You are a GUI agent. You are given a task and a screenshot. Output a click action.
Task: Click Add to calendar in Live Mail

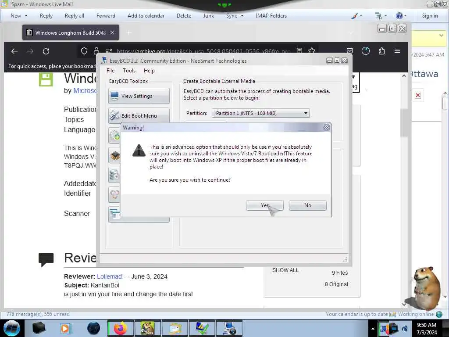point(146,16)
